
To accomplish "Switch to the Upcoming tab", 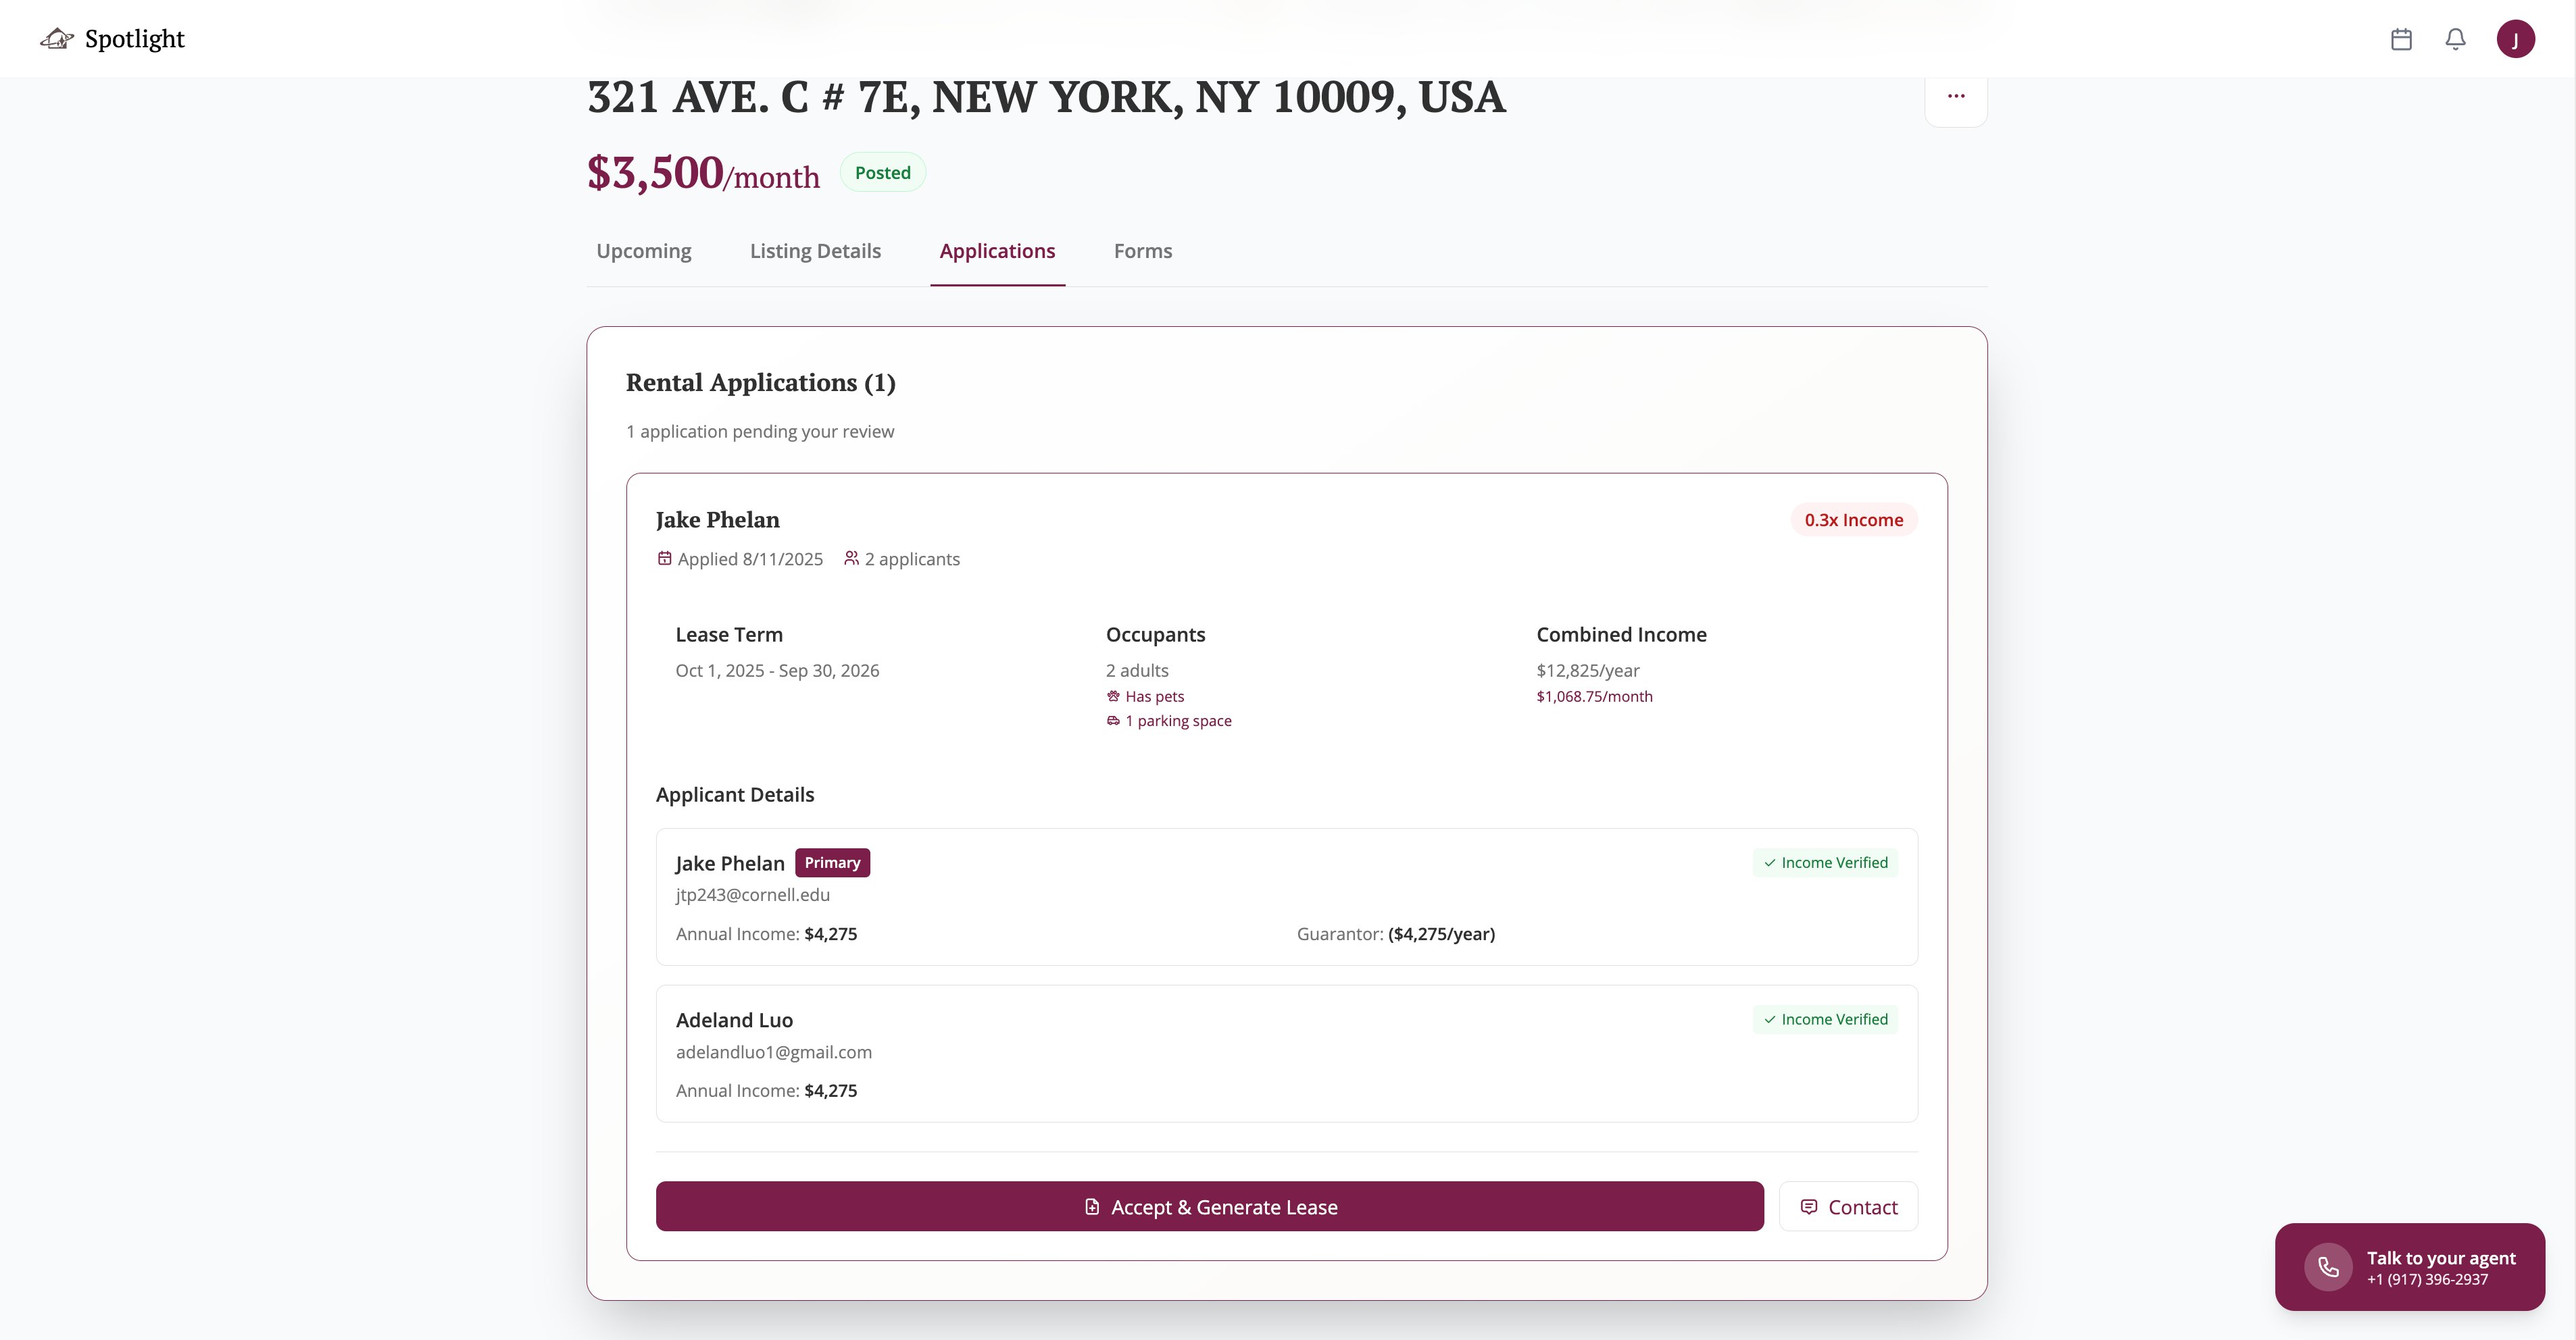I will [643, 251].
